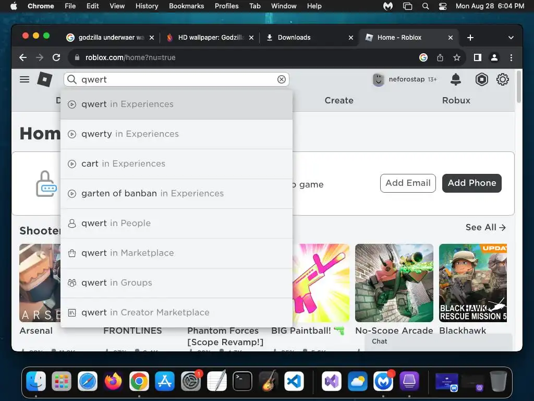Switch to the HD wallpaper: Godzilla tab
Screen dimensions: 534x401
coord(211,38)
